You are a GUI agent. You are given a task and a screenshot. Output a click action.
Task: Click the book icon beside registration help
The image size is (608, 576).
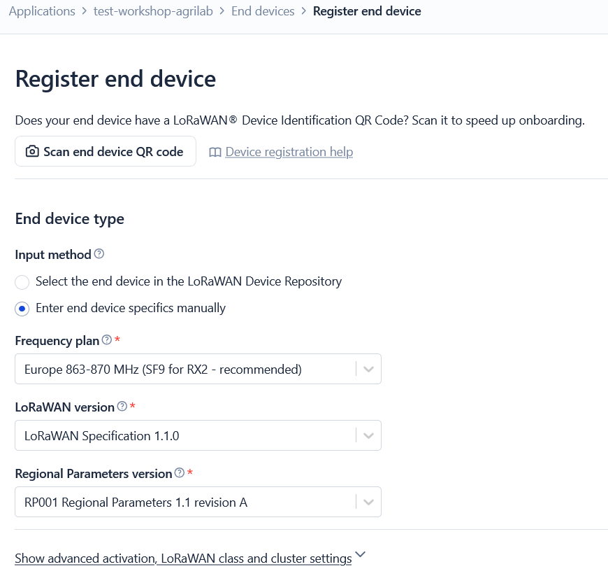[215, 152]
